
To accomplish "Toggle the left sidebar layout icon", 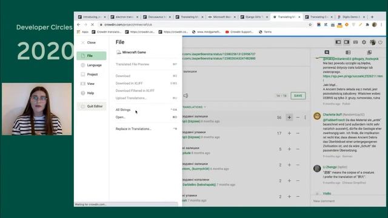I will 338,42.
